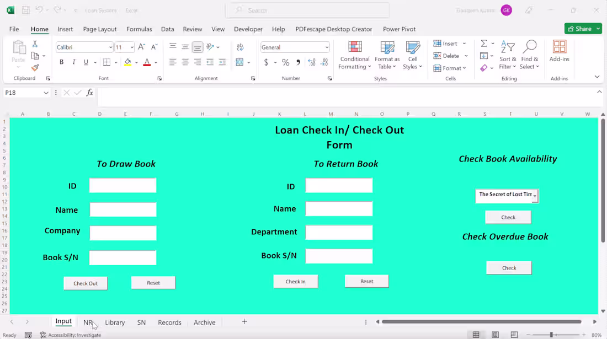Toggle bold formatting
607x339 pixels.
pyautogui.click(x=62, y=62)
